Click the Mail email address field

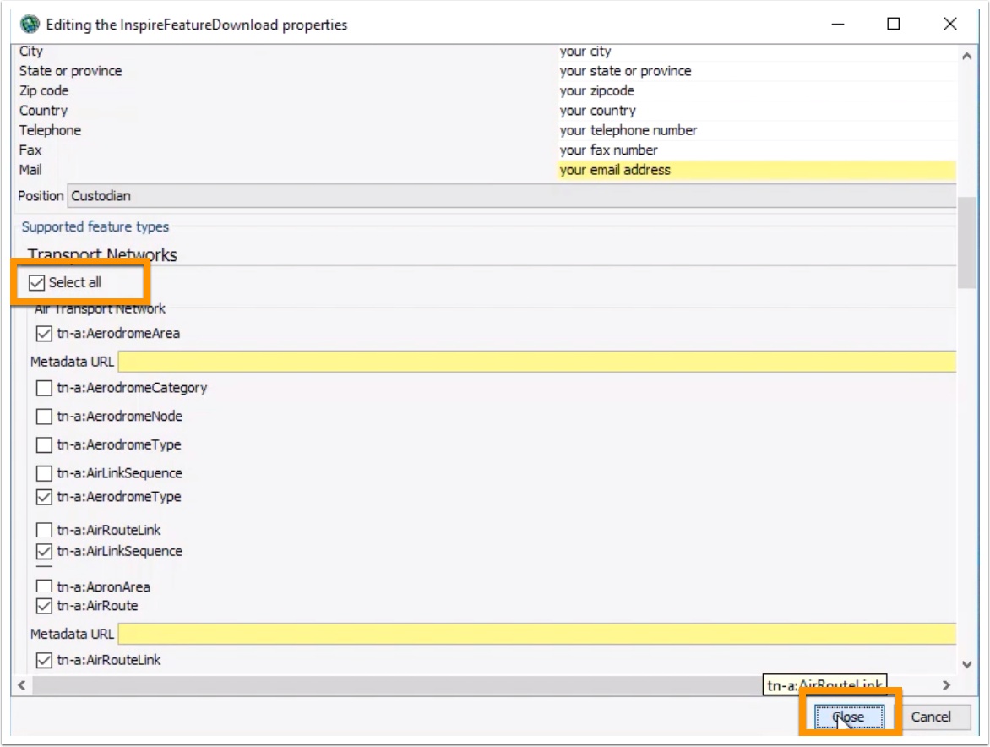tap(756, 170)
